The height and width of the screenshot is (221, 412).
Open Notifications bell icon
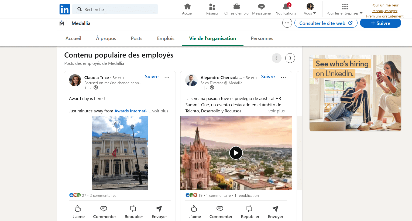(286, 6)
